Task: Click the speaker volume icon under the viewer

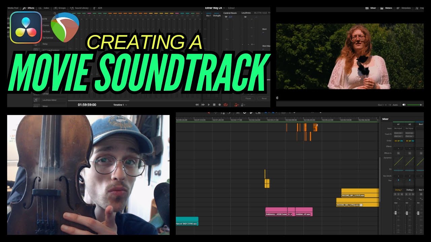Action: (404, 105)
